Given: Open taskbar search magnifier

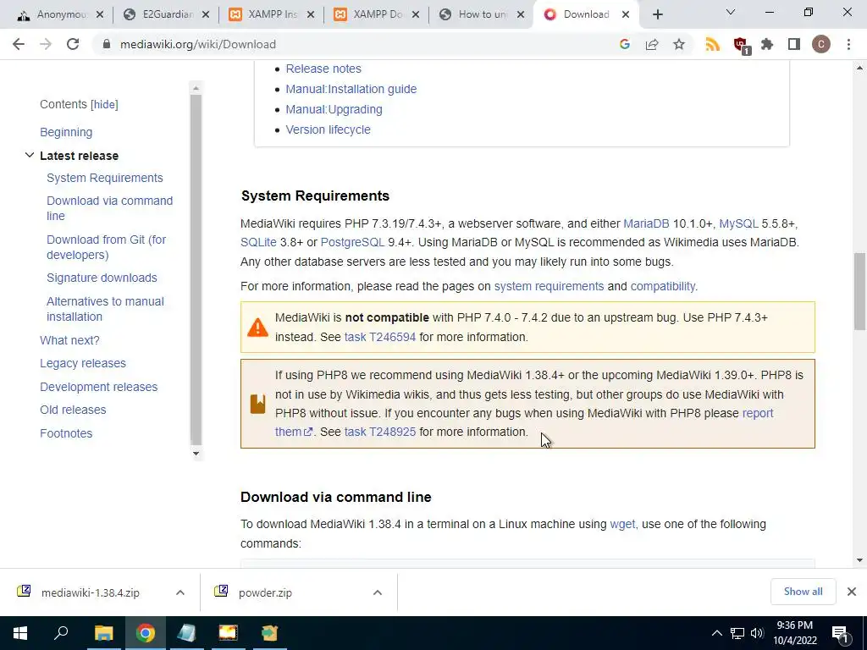Looking at the screenshot, I should [61, 633].
